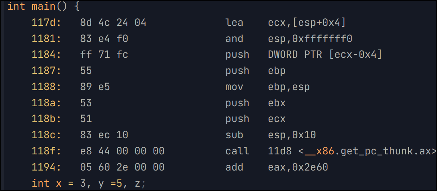Click the address 1194 label
The height and width of the screenshot is (191, 437).
(x=47, y=167)
